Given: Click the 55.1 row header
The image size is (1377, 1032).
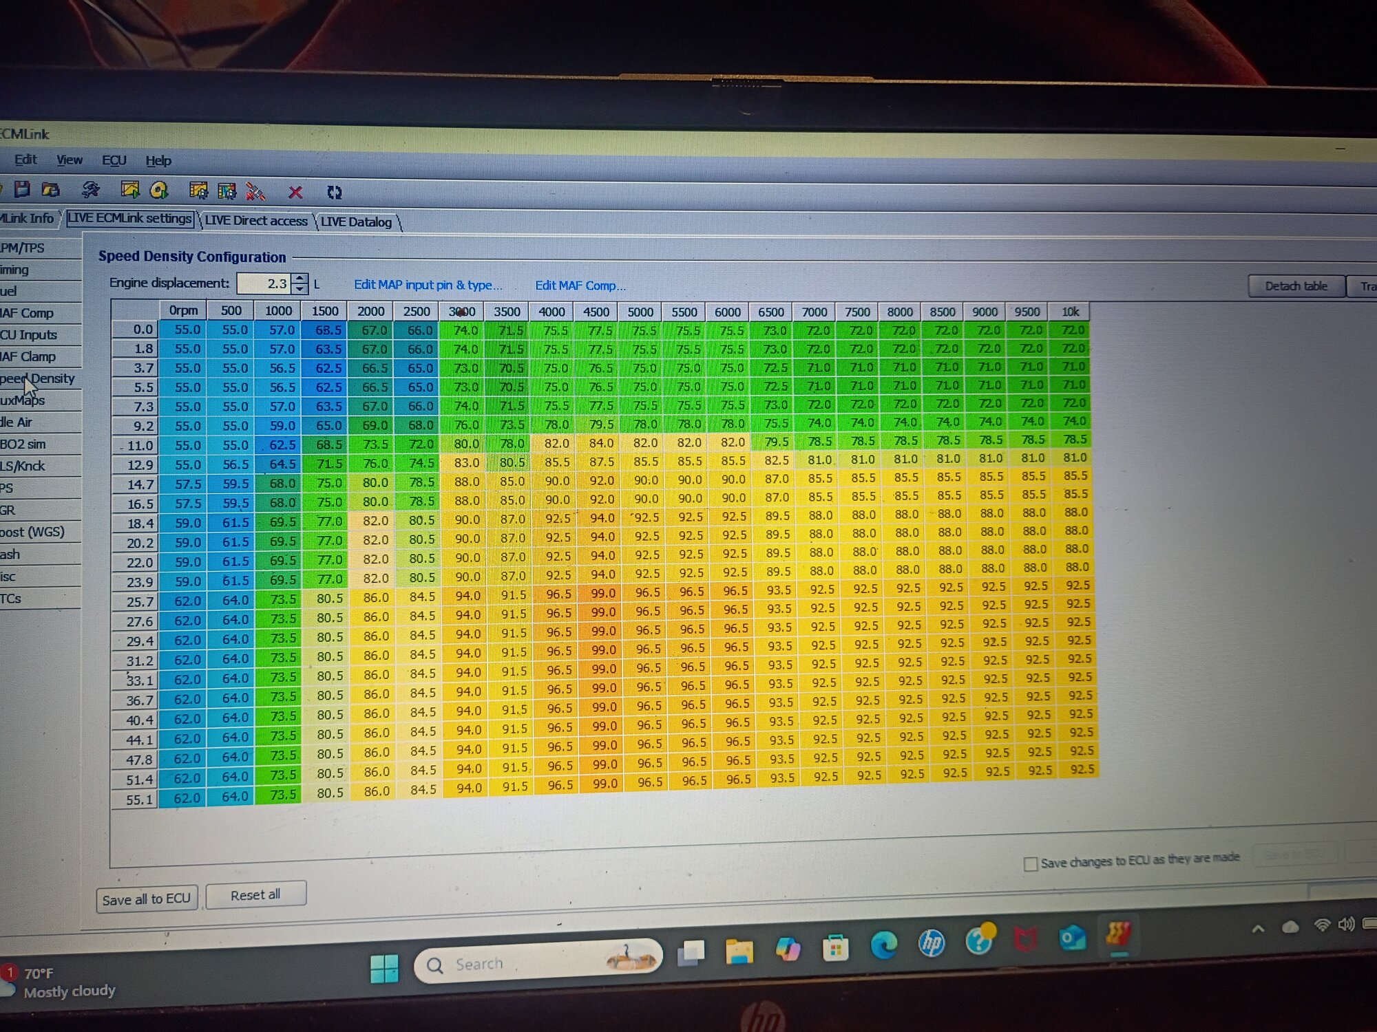Looking at the screenshot, I should click(136, 799).
